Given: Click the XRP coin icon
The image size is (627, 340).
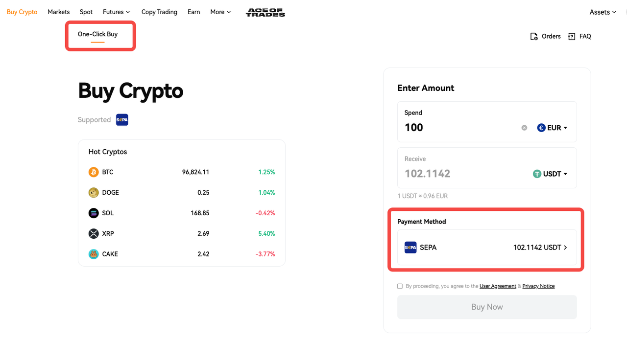Looking at the screenshot, I should click(94, 234).
